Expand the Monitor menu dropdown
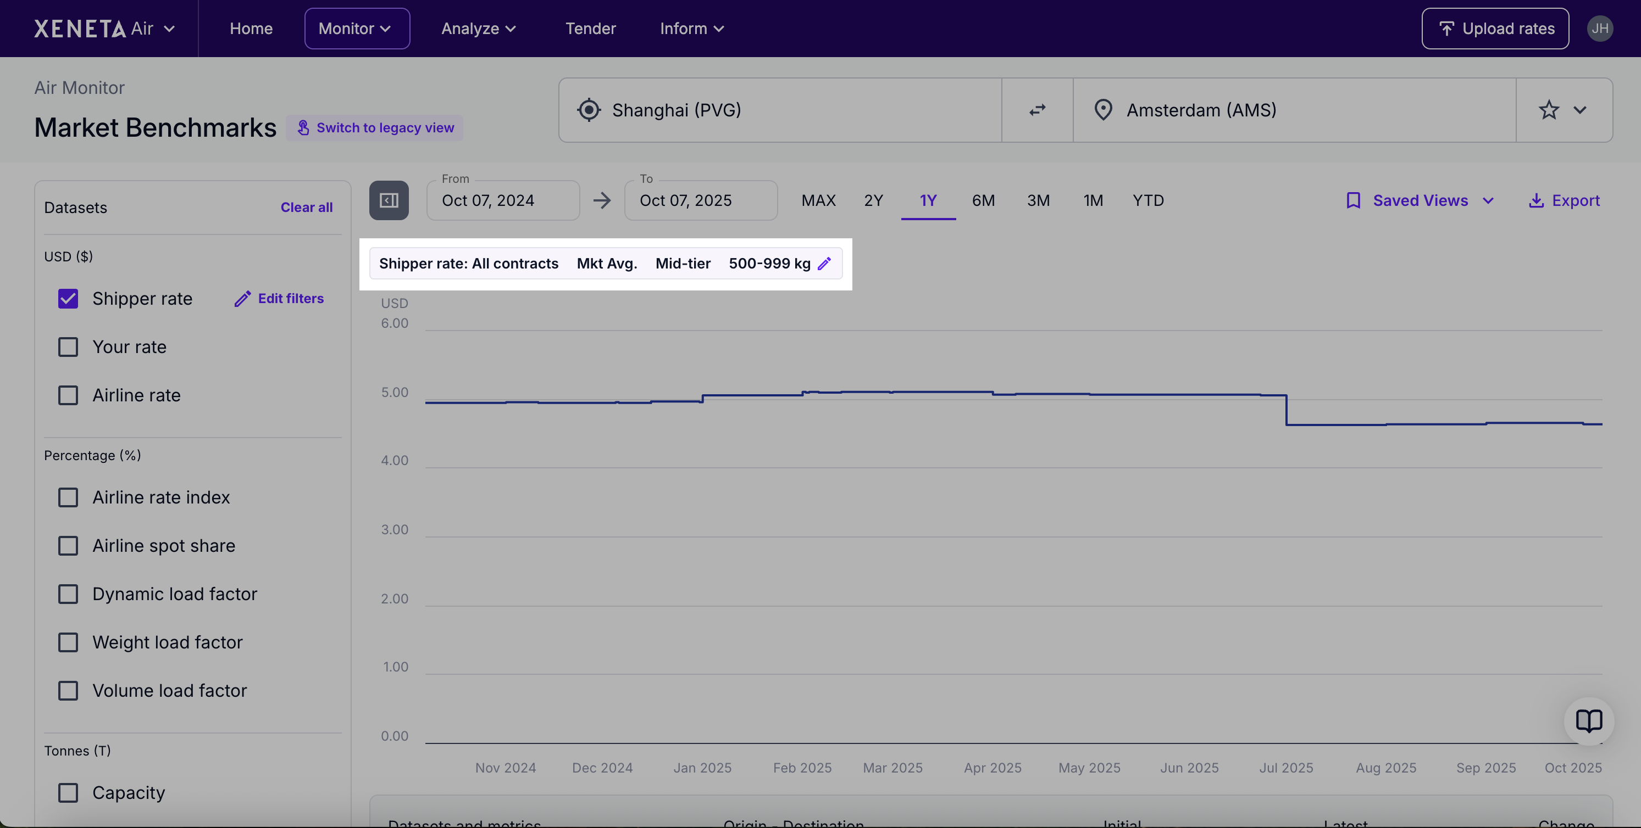1641x828 pixels. click(x=357, y=29)
